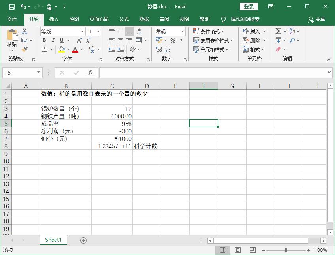335x255 pixels.
Task: Toggle Wrap Text button
Action: (139, 32)
